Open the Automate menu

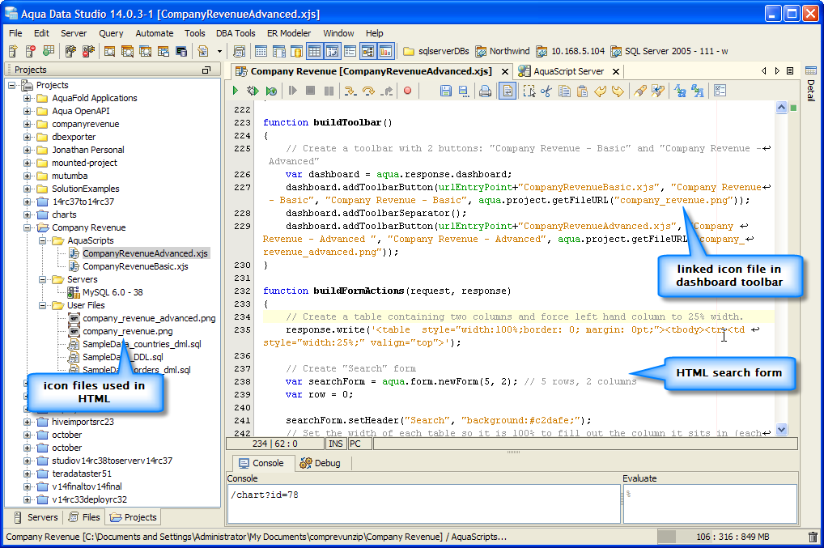coord(155,33)
